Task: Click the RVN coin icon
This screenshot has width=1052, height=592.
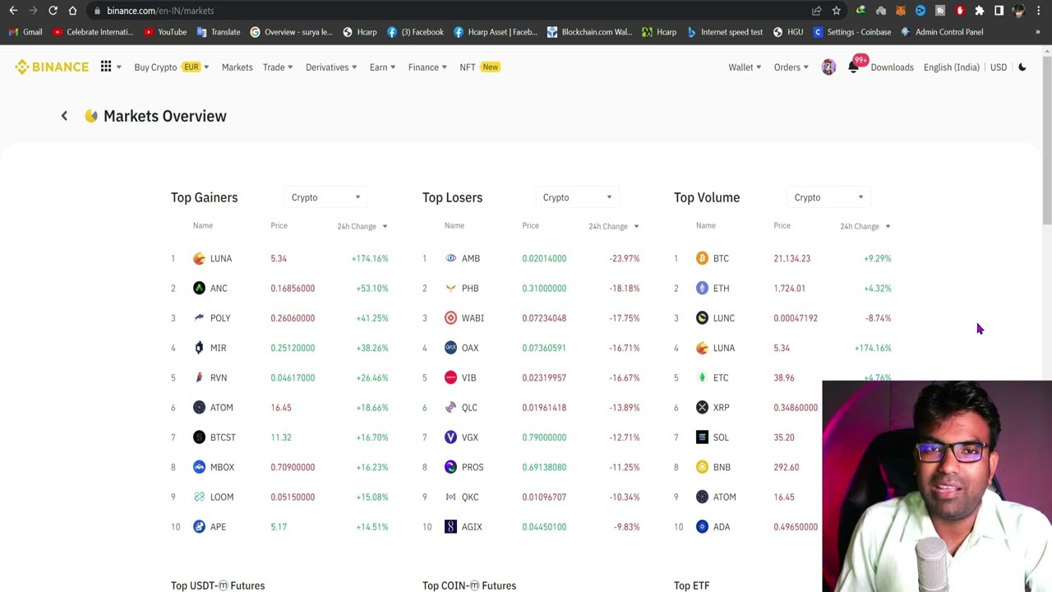Action: coord(199,377)
